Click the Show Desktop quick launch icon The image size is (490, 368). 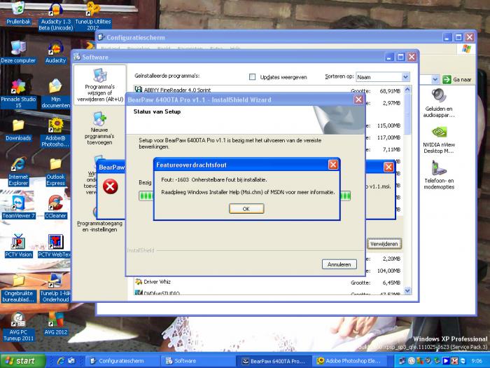pos(71,361)
